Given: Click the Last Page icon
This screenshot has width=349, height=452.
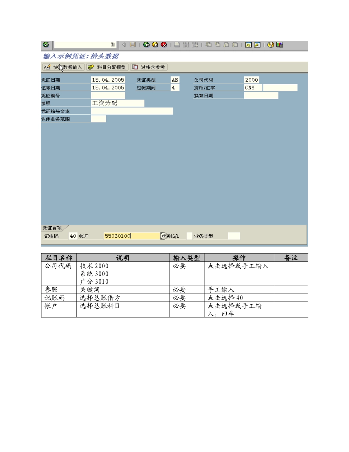Looking at the screenshot, I should (235, 45).
